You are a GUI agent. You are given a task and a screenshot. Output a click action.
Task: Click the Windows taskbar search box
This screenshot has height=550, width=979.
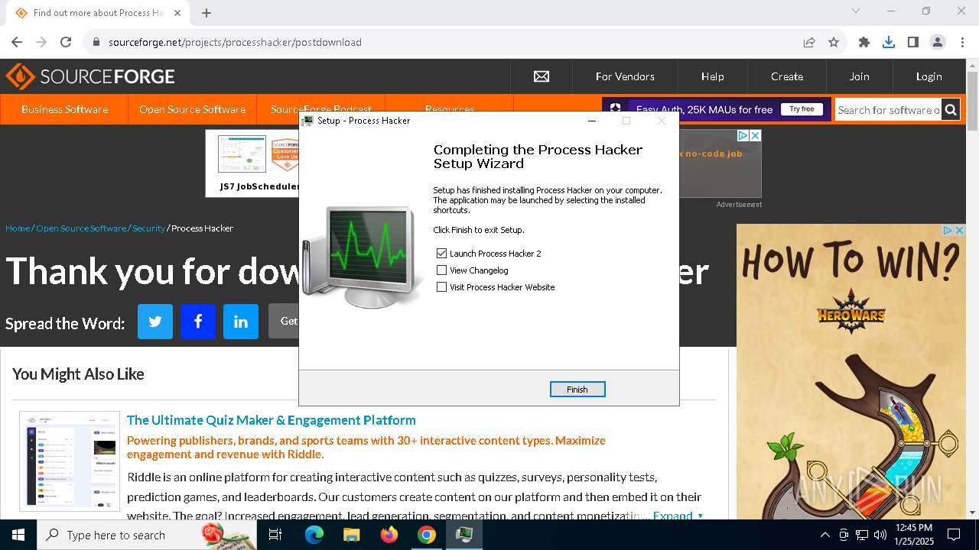click(147, 535)
